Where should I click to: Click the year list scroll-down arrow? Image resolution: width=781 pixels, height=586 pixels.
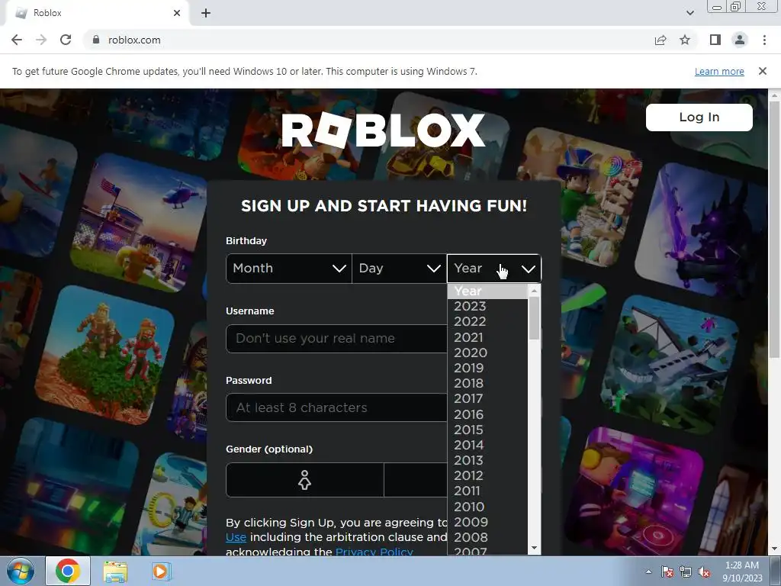coord(534,548)
